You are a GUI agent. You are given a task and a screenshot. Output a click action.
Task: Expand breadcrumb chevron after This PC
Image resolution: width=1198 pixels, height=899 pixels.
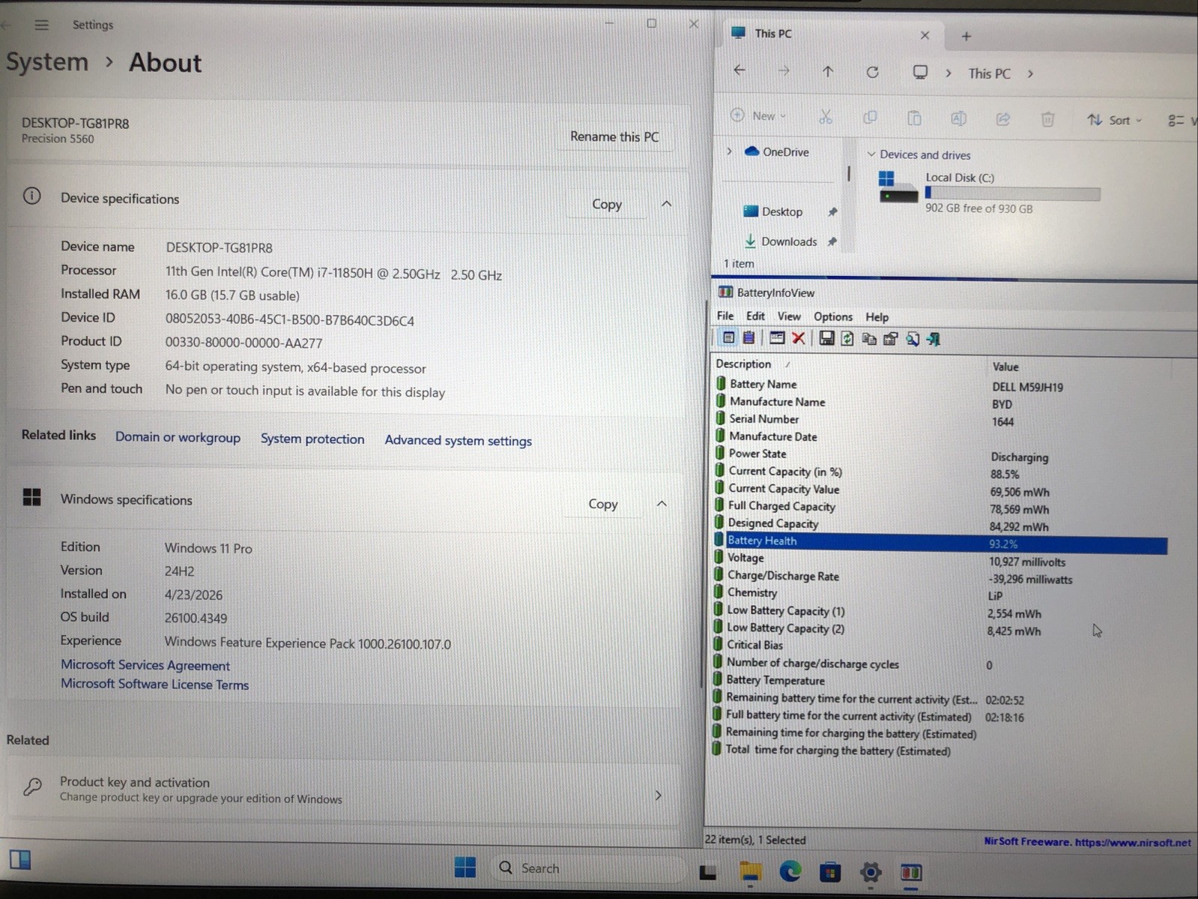point(1031,73)
